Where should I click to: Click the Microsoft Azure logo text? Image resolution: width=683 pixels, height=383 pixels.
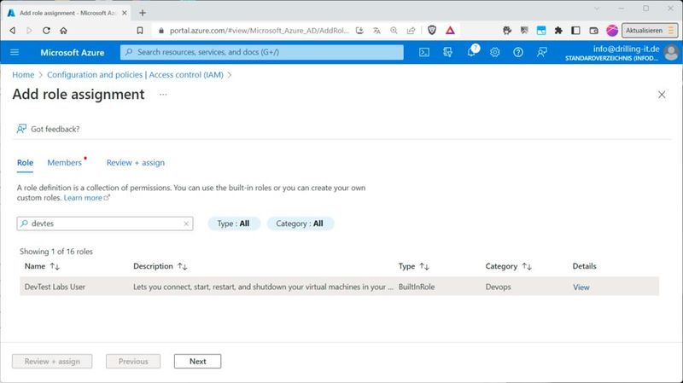coord(73,53)
